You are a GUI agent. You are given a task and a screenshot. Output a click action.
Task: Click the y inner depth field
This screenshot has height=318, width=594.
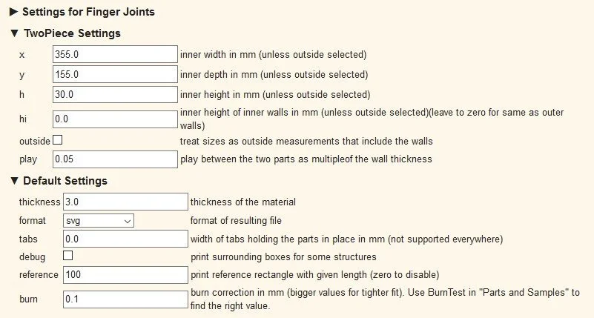click(115, 74)
